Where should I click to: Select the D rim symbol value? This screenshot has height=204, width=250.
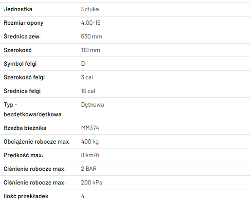click(x=83, y=64)
